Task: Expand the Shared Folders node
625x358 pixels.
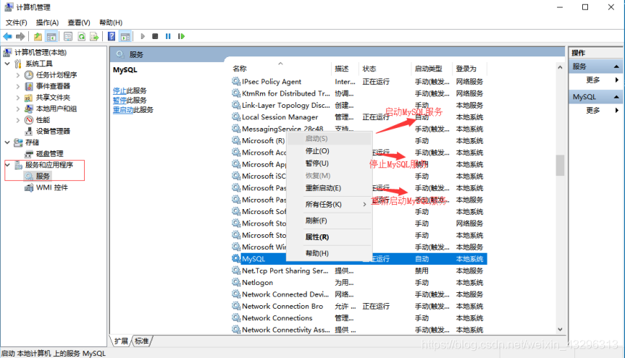Action: tap(18, 98)
